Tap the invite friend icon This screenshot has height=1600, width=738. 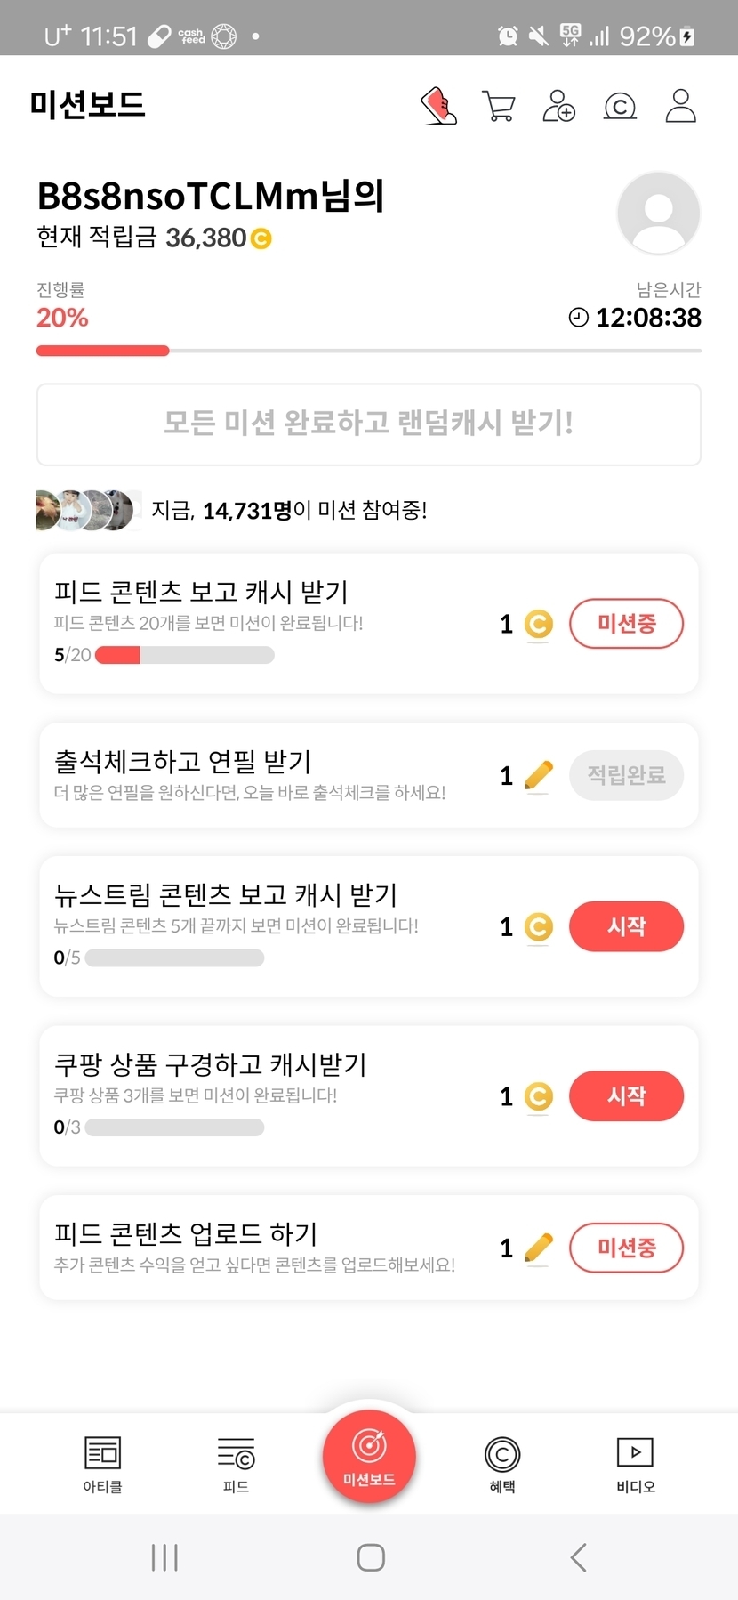pyautogui.click(x=558, y=106)
